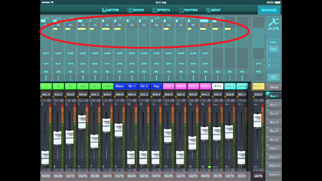Select Bus 5 sends layer
The image size is (322, 181).
click(274, 131)
